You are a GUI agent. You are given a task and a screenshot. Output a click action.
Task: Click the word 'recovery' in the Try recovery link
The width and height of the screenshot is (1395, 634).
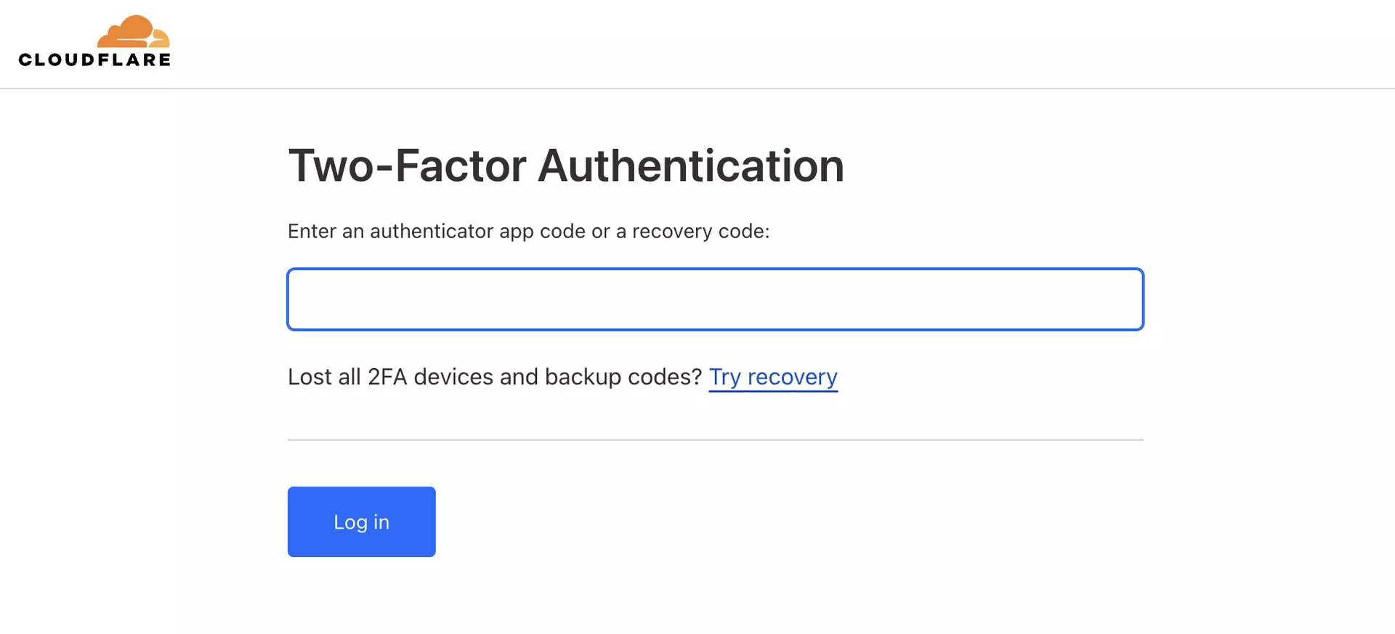tap(792, 377)
